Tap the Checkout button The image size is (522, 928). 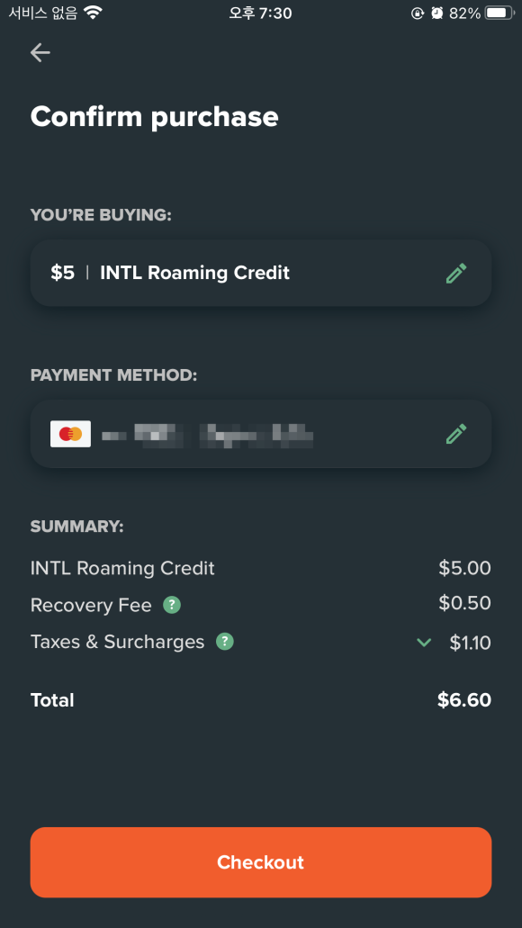tap(261, 862)
